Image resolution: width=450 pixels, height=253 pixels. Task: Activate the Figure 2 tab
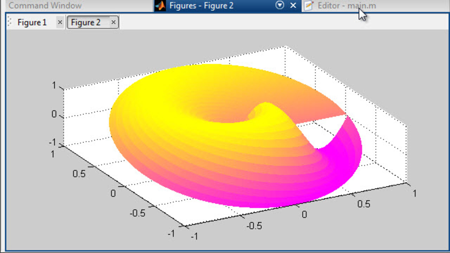pos(86,22)
